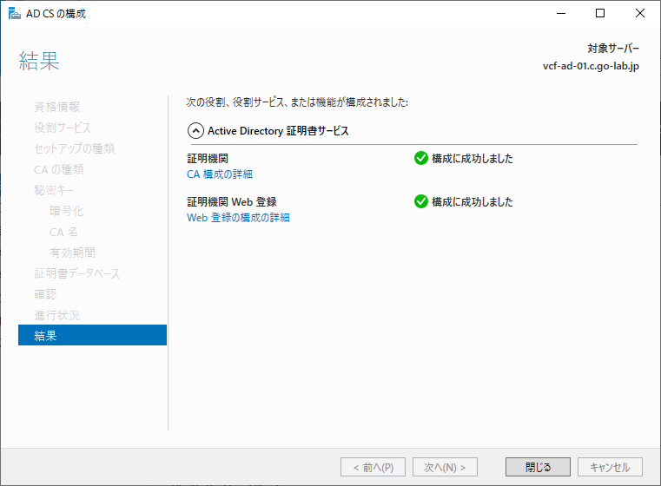Click the 証明機関 Web 登録 label
The image size is (661, 486).
(x=232, y=202)
